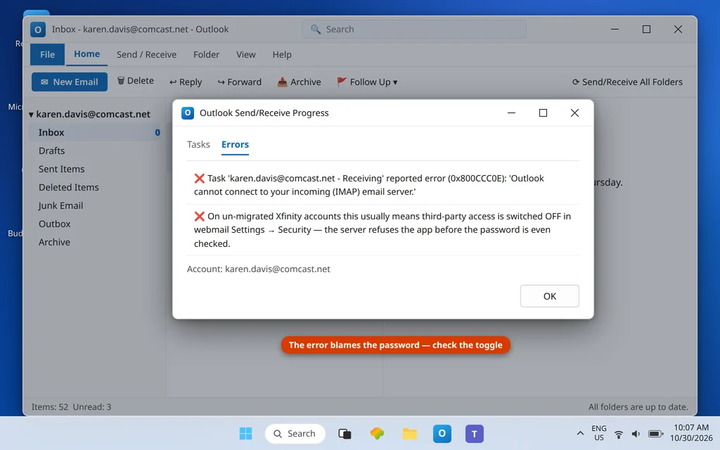
Task: Select the Errors tab
Action: [235, 144]
